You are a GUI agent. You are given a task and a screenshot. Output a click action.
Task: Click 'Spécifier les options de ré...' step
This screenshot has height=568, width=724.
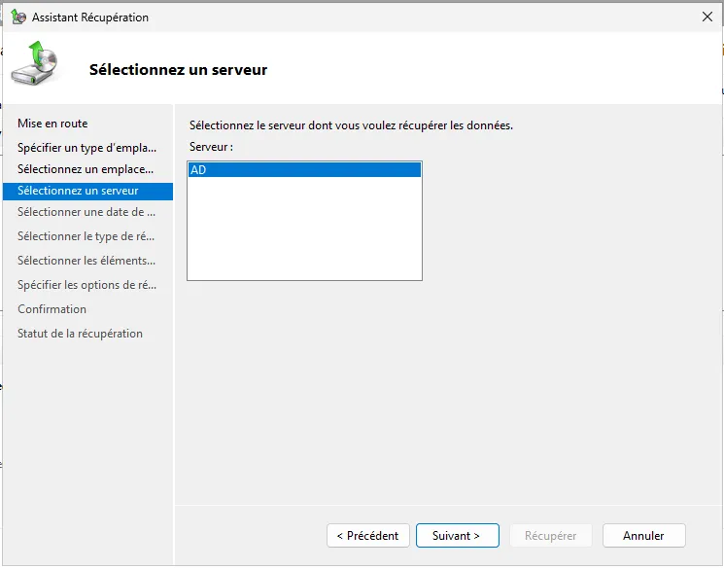(x=86, y=285)
